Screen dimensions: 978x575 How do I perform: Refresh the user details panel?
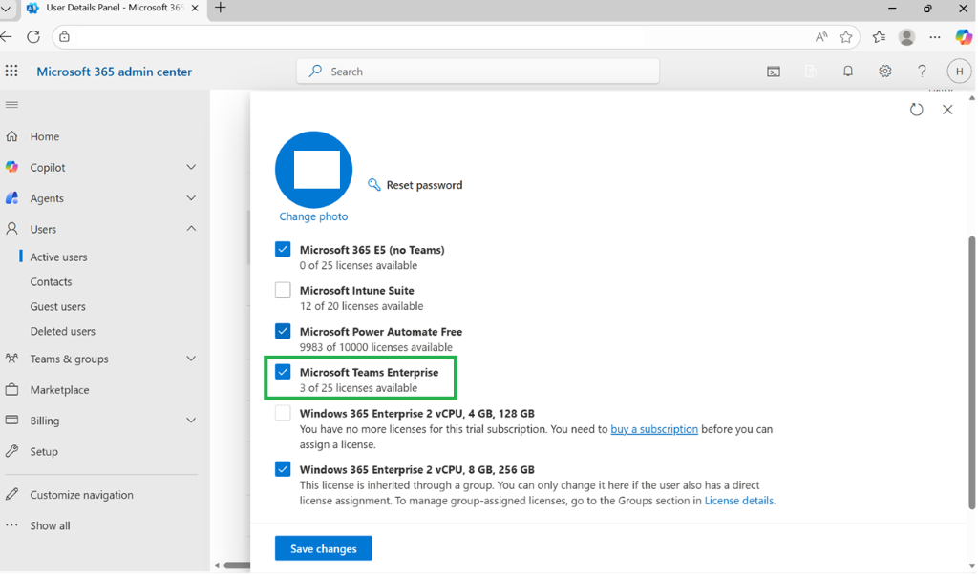(x=916, y=110)
